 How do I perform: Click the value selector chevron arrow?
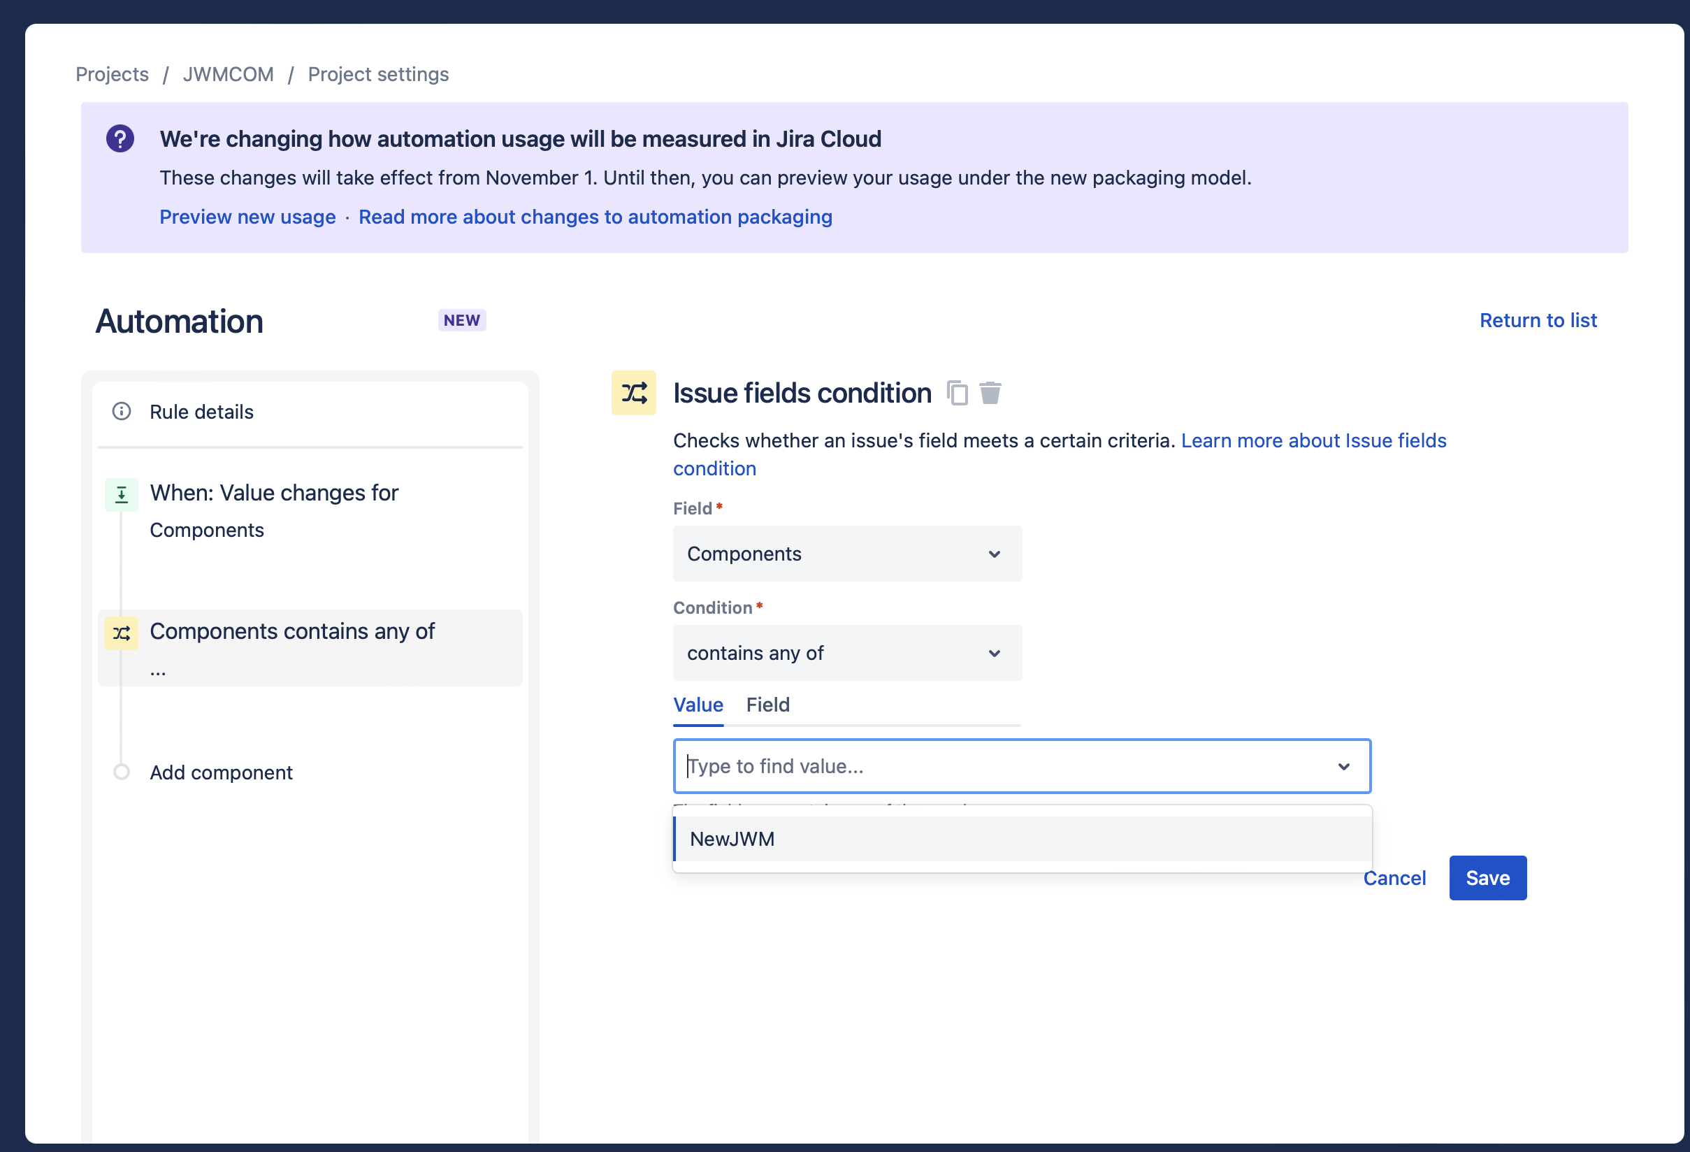click(1343, 767)
